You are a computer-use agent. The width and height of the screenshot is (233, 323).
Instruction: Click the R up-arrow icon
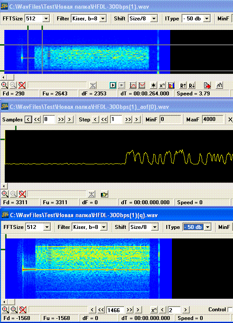tap(183, 85)
